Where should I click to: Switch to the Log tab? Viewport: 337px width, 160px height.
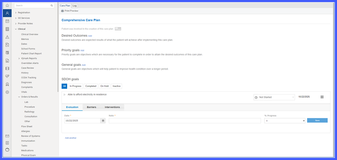point(74,6)
